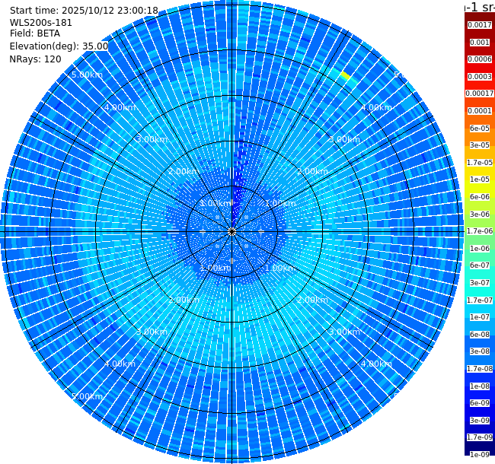The height and width of the screenshot is (464, 495).
Task: Click the 1e-08 colorbar tick label
Action: 480,386
